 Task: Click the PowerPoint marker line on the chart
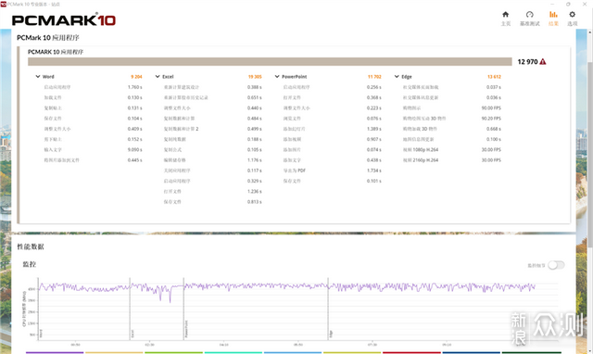point(183,309)
